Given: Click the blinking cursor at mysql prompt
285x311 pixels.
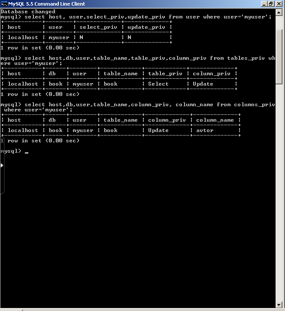Looking at the screenshot, I should pyautogui.click(x=27, y=153).
